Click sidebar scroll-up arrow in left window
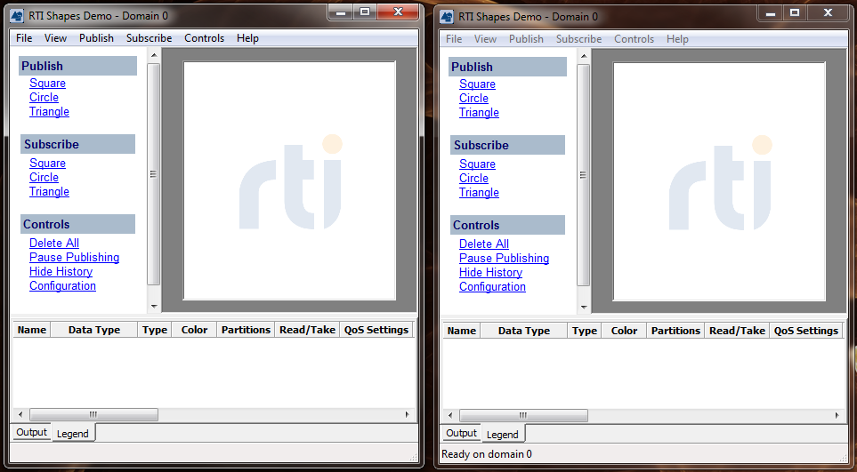The height and width of the screenshot is (472, 857). point(154,55)
